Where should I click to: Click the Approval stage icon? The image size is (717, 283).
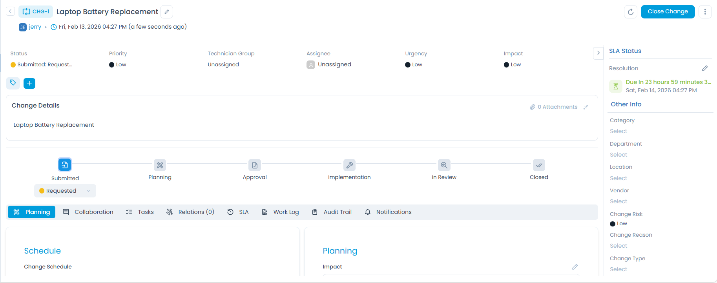tap(255, 165)
